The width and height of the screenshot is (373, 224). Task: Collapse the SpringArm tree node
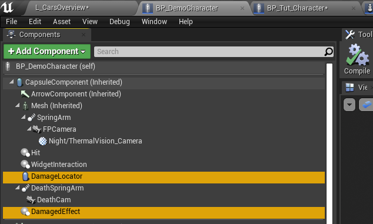23,117
